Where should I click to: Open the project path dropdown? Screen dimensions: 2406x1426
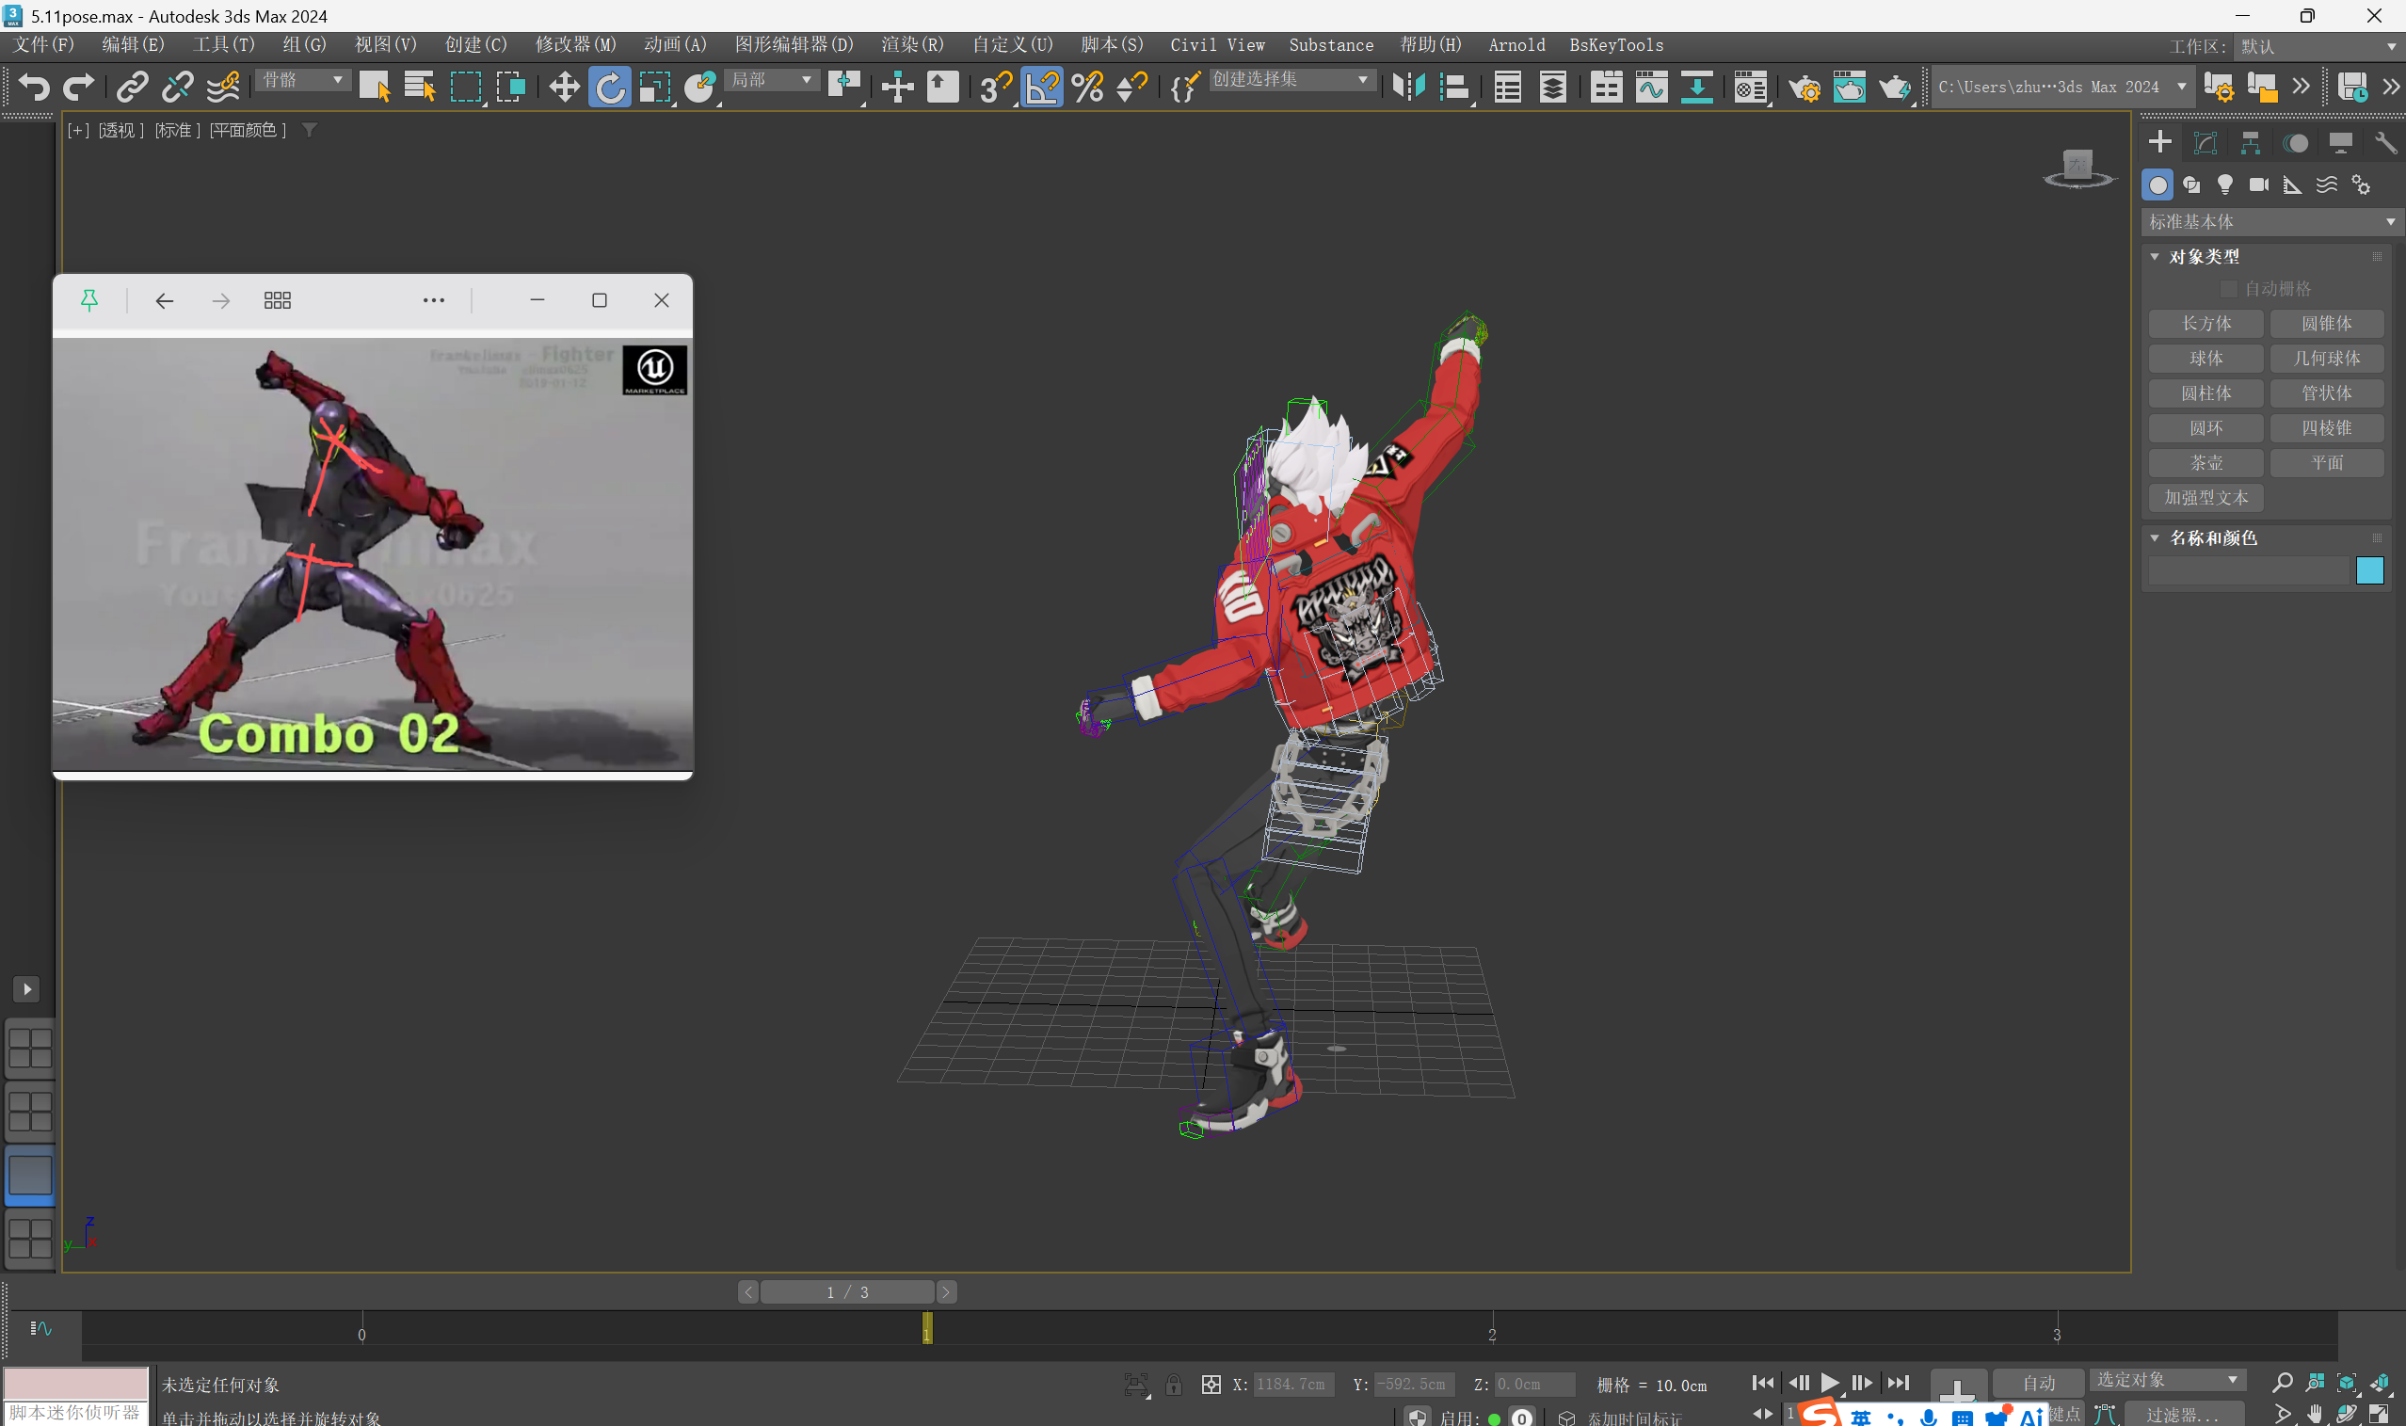click(2062, 87)
